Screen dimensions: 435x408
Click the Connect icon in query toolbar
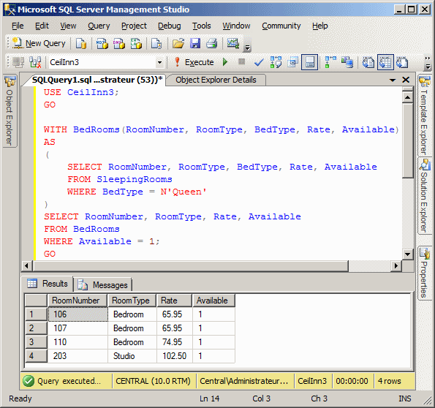[x=18, y=62]
